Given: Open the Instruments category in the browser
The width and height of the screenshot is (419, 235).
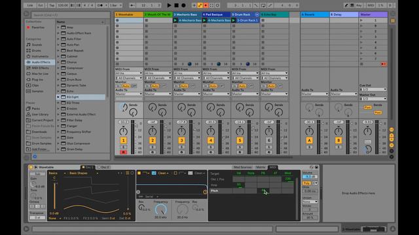Looking at the screenshot, I should tap(40, 57).
